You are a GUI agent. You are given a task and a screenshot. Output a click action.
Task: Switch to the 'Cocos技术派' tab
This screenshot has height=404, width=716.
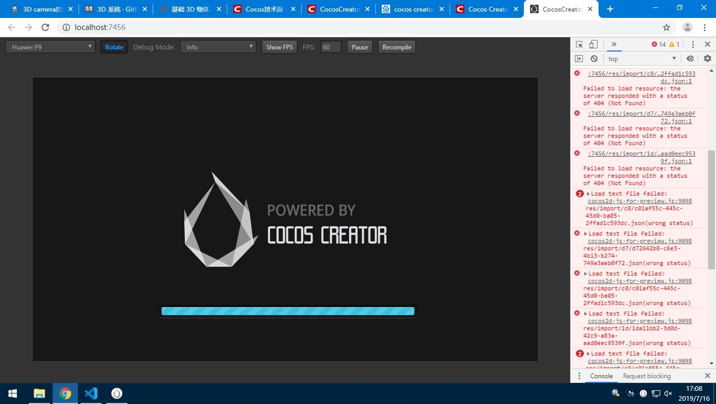[264, 9]
